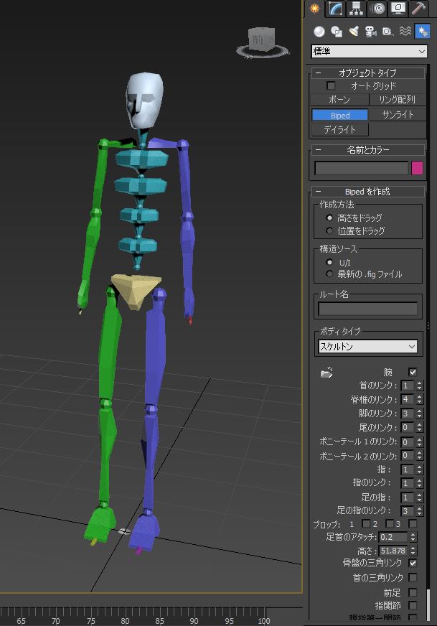
Task: Select the Geometry sphere category icon
Action: (319, 32)
